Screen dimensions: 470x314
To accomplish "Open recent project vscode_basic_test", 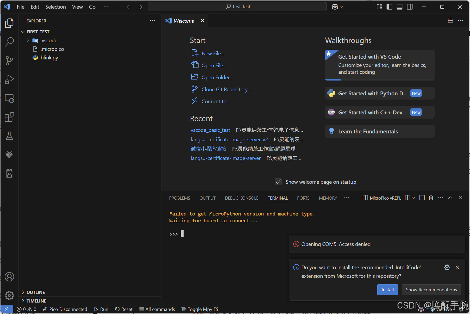I will click(x=210, y=130).
